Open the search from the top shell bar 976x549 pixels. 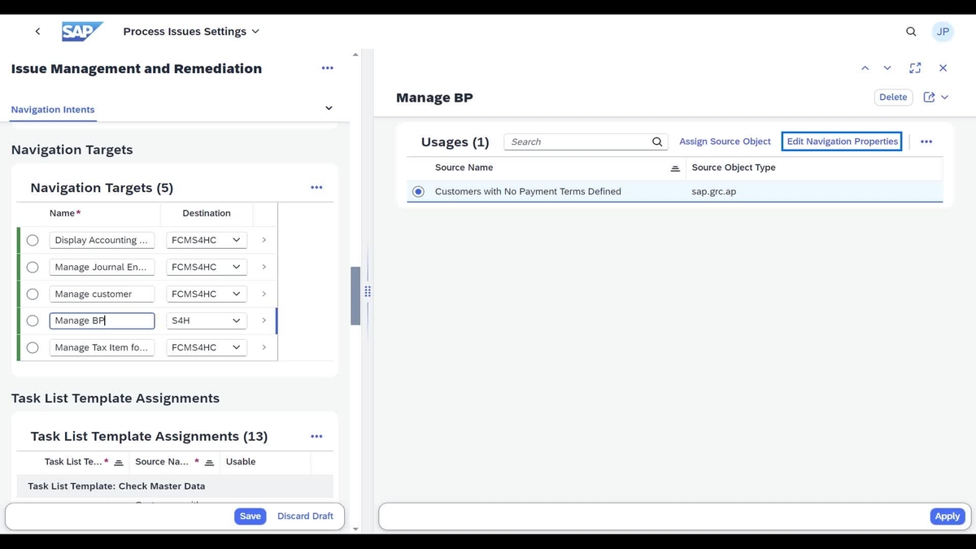click(911, 31)
